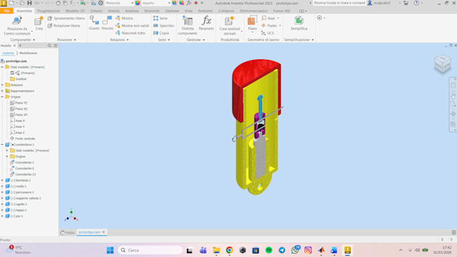Click Posiziona da Centro contenuti icon
This screenshot has width=457, height=257.
click(17, 21)
